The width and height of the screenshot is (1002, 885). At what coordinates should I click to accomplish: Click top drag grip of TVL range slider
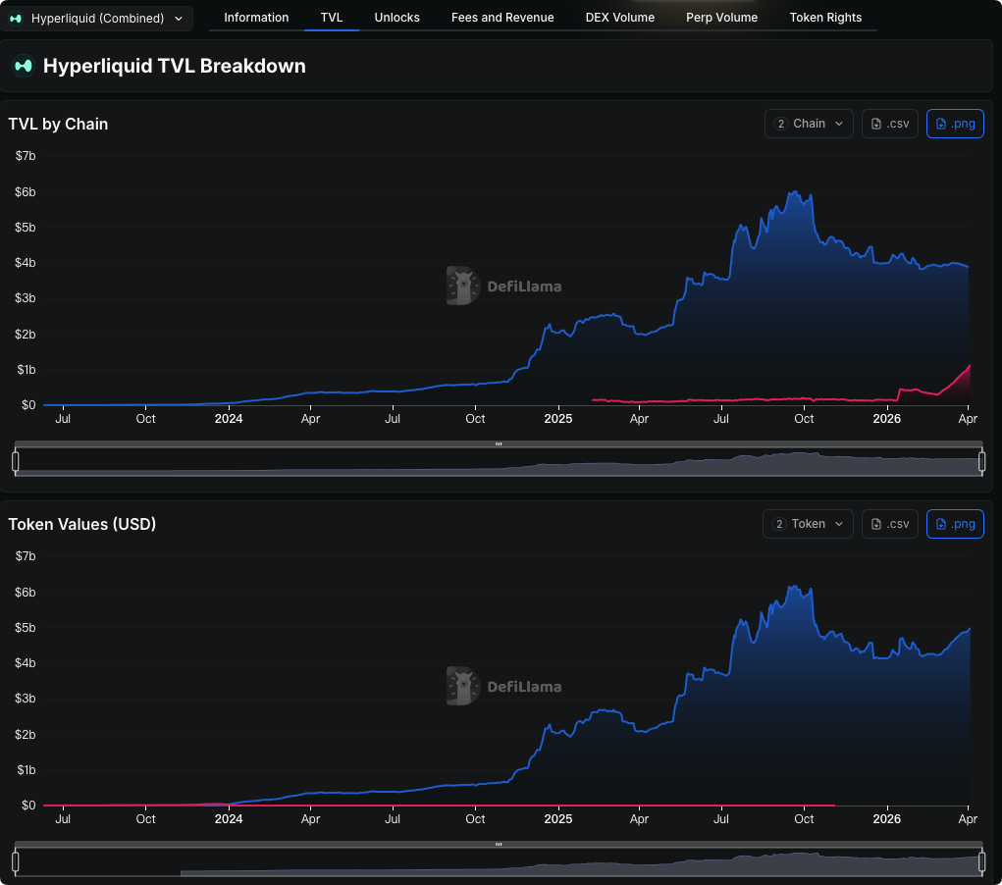pyautogui.click(x=499, y=444)
